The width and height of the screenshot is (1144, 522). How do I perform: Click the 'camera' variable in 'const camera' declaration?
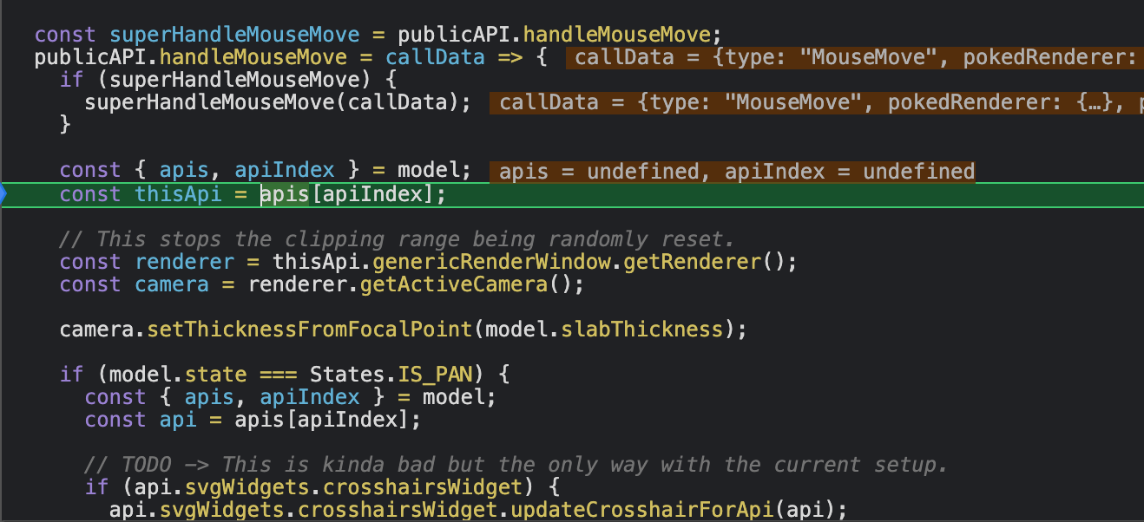point(172,284)
